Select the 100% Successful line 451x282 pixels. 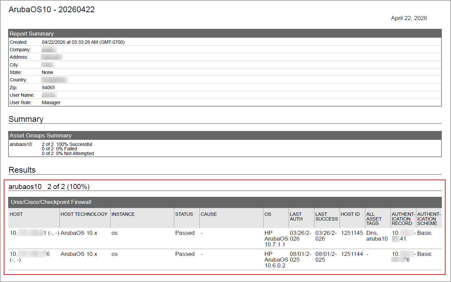coord(67,144)
